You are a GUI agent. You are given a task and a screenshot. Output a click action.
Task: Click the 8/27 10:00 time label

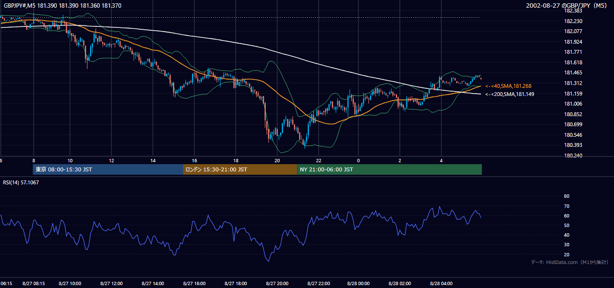click(x=70, y=284)
